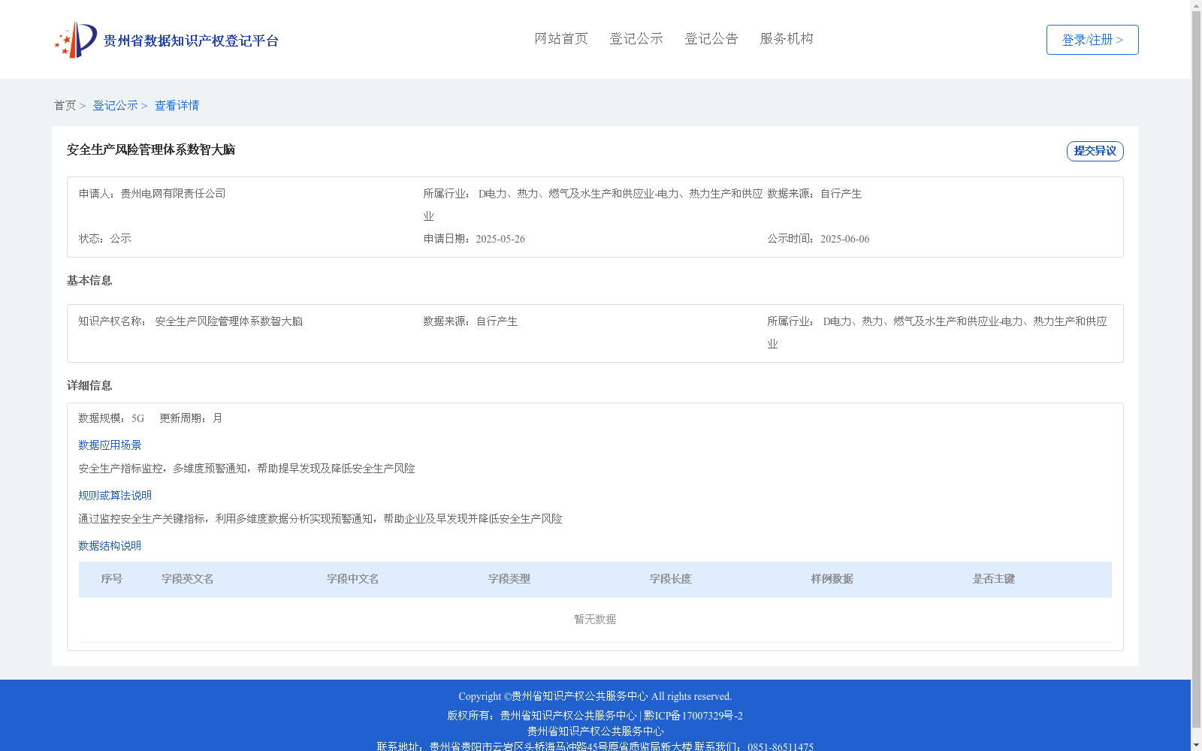1202x751 pixels.
Task: Click 是否主键 column header
Action: 994,579
